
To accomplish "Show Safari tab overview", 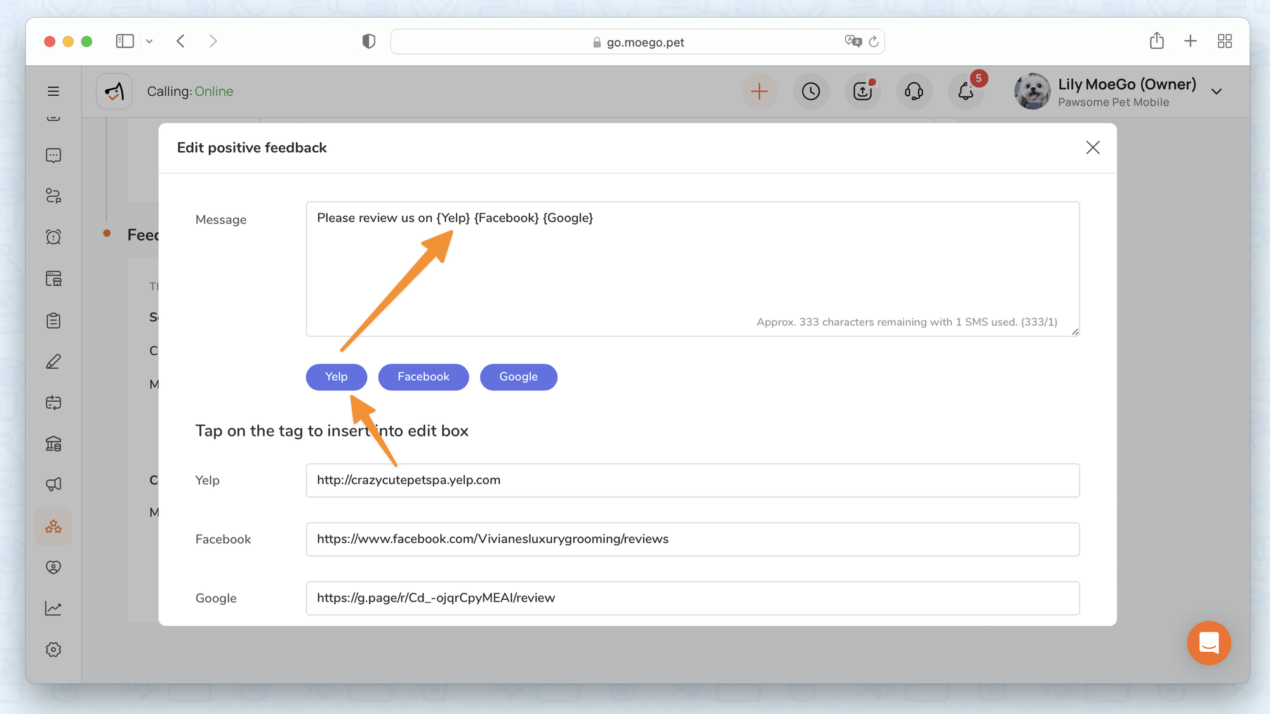I will click(x=1224, y=41).
